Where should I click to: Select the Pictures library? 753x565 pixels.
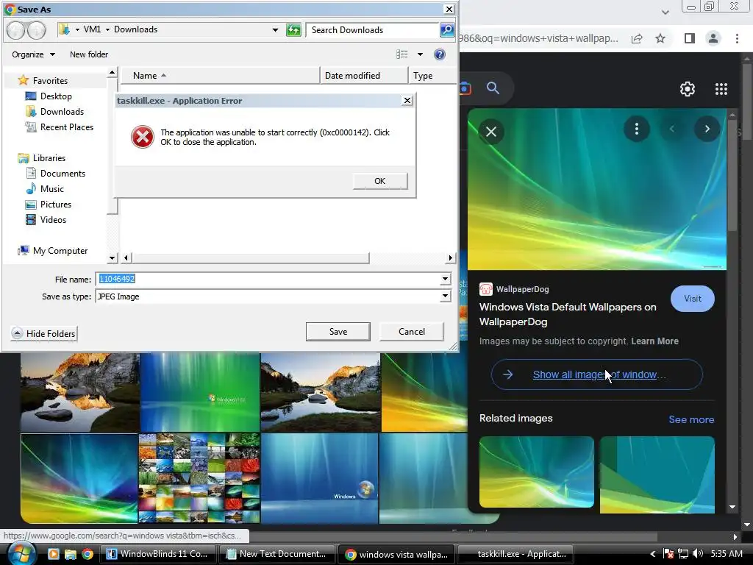pyautogui.click(x=56, y=205)
